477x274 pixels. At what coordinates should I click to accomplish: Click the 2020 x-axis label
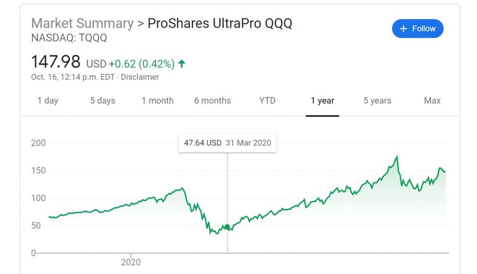tap(131, 262)
